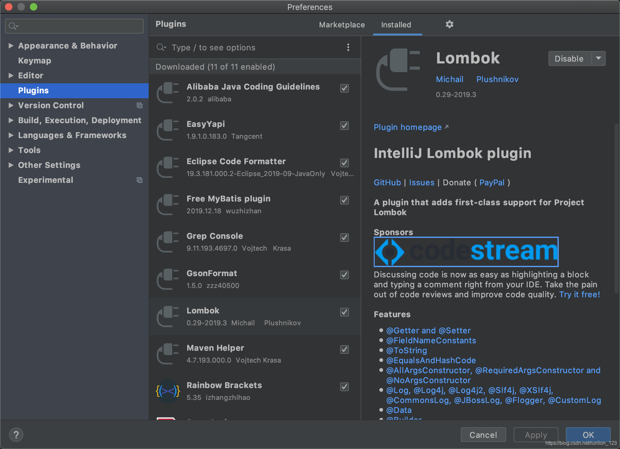Click the plugin search magnifier icon
This screenshot has height=449, width=620.
click(161, 47)
